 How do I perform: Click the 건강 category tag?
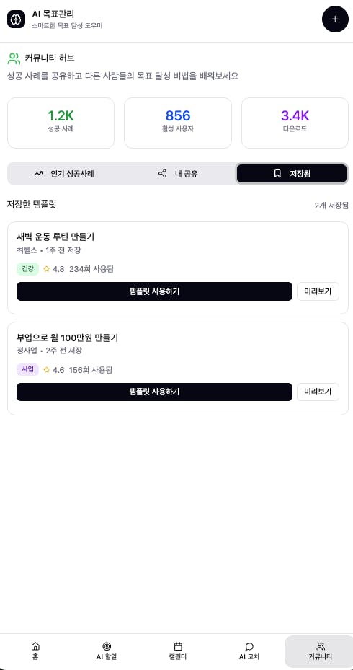coord(28,269)
